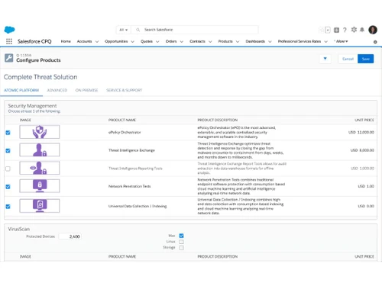Click the search magnifier icon
This screenshot has height=286, width=382.
coord(138,30)
